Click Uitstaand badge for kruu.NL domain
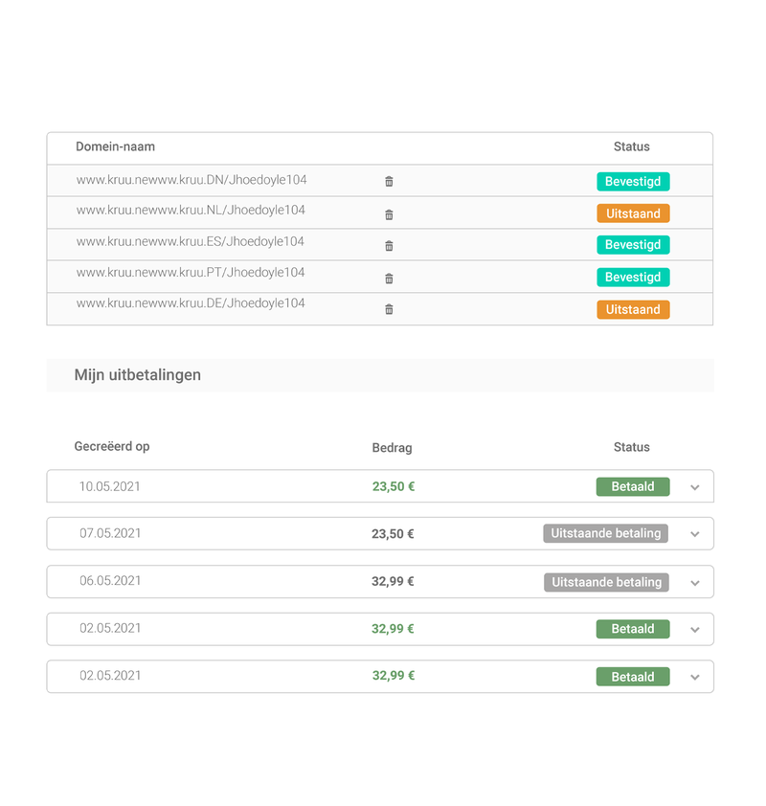766x806 pixels. [633, 213]
